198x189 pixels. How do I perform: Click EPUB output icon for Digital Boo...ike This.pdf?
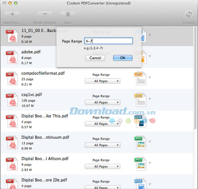coord(140,121)
